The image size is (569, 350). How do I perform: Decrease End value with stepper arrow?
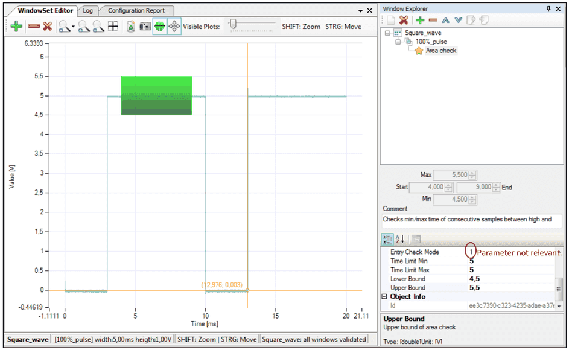pos(497,189)
